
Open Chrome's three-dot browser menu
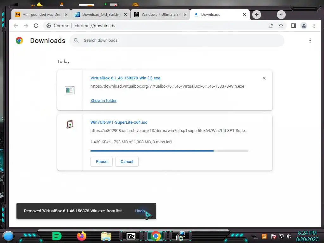coord(314,26)
